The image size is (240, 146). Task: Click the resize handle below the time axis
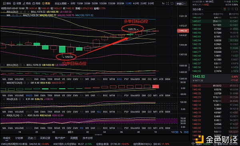(x=98, y=134)
